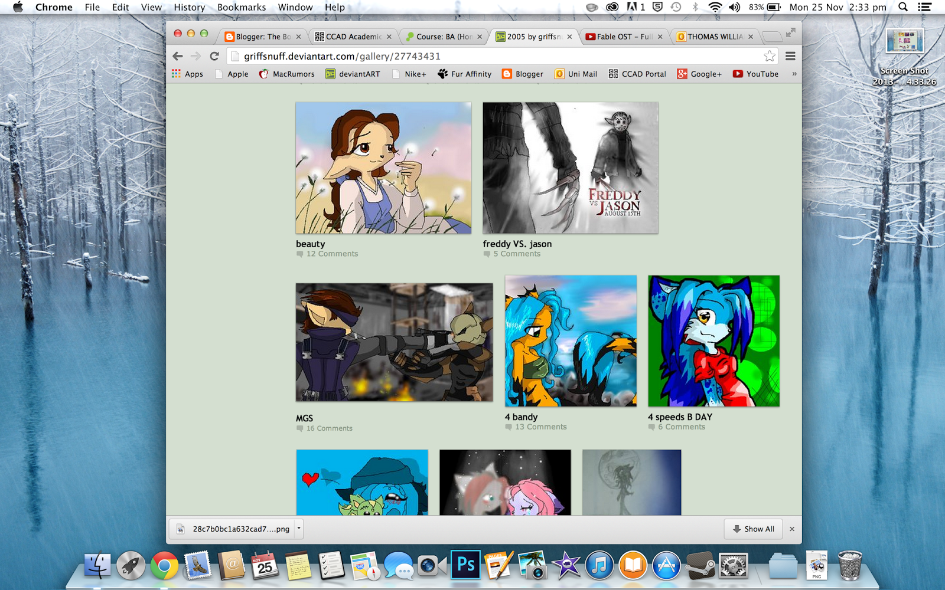Close the downloads bar
The image size is (945, 590).
coord(792,529)
